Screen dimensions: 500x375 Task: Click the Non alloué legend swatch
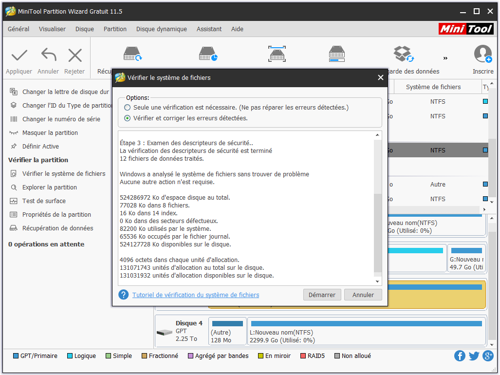point(337,356)
